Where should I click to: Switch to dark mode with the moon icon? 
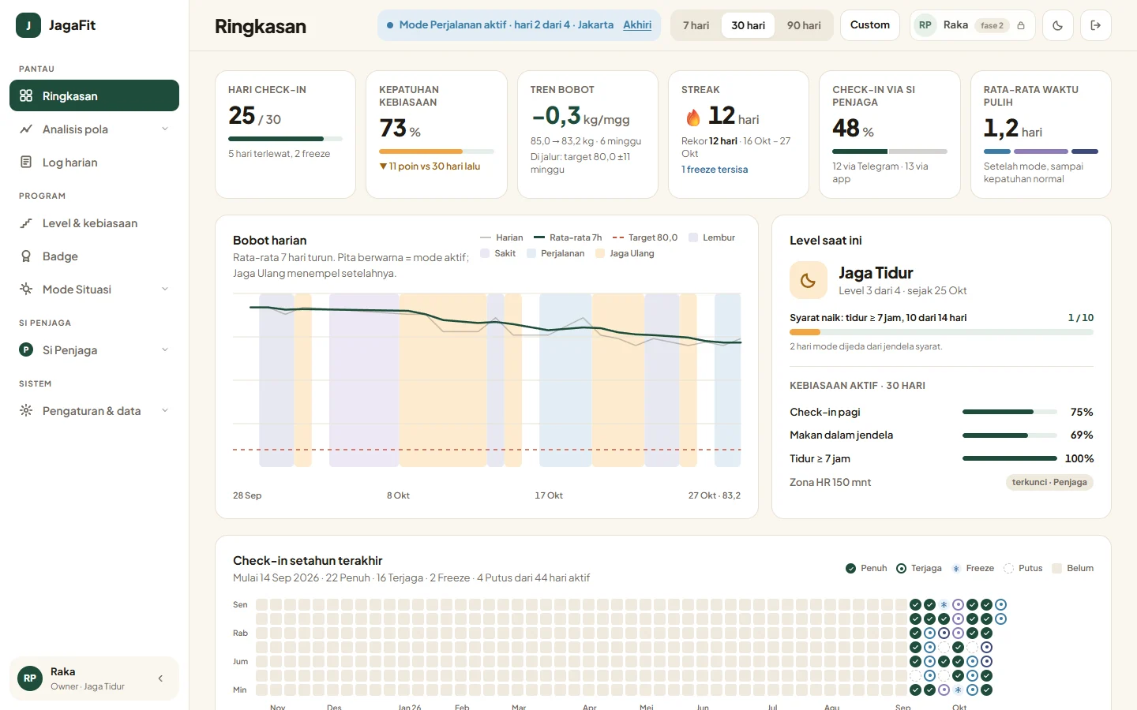click(1058, 25)
